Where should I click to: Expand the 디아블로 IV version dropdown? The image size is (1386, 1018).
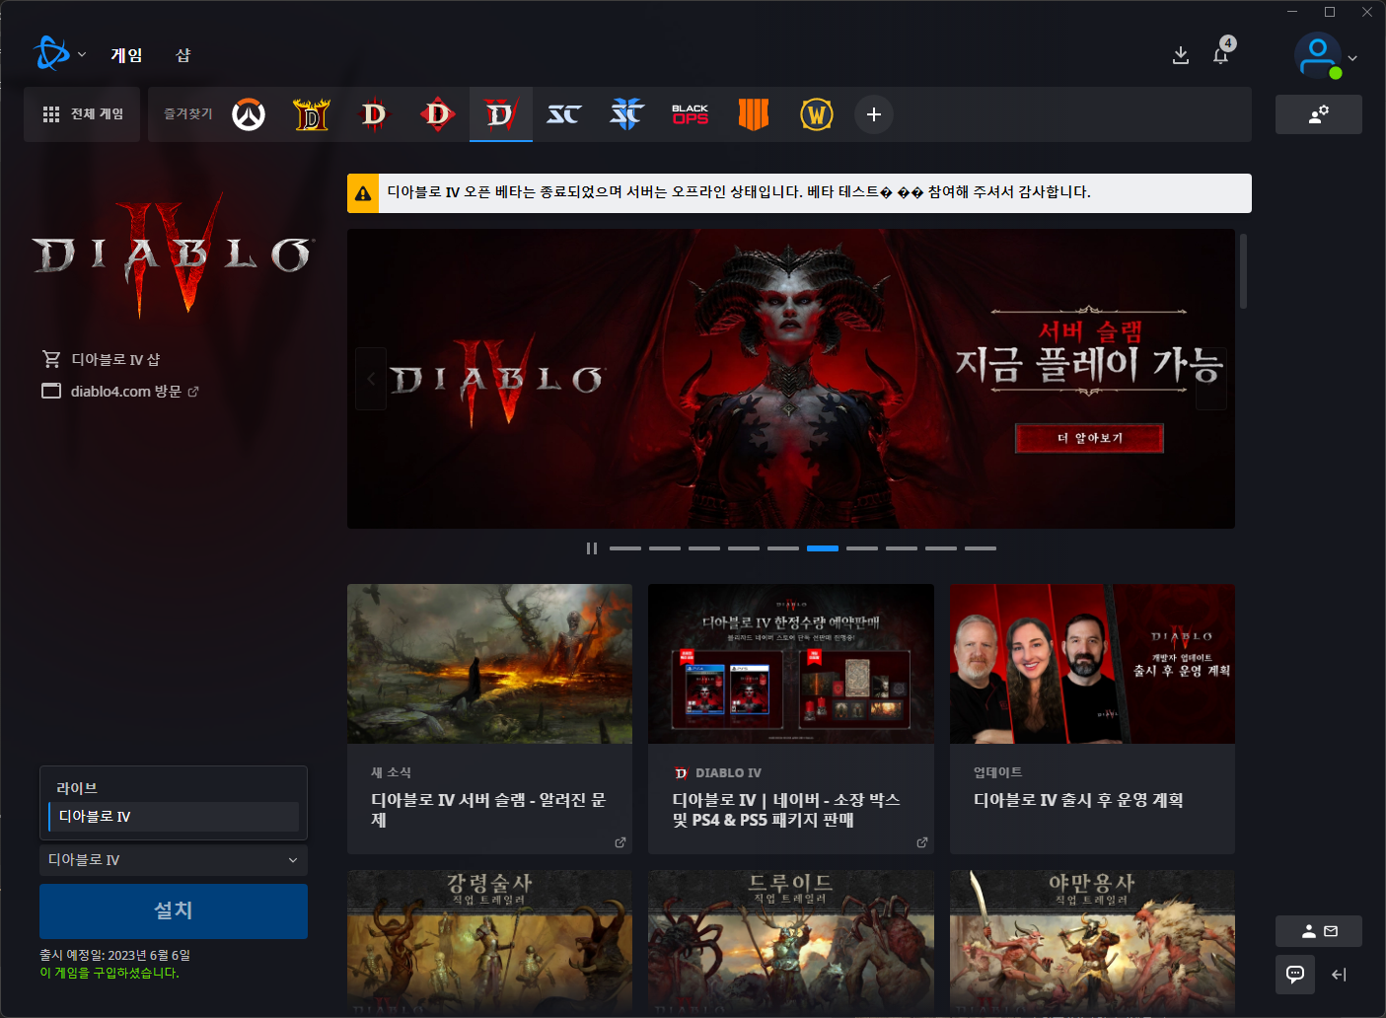point(174,860)
